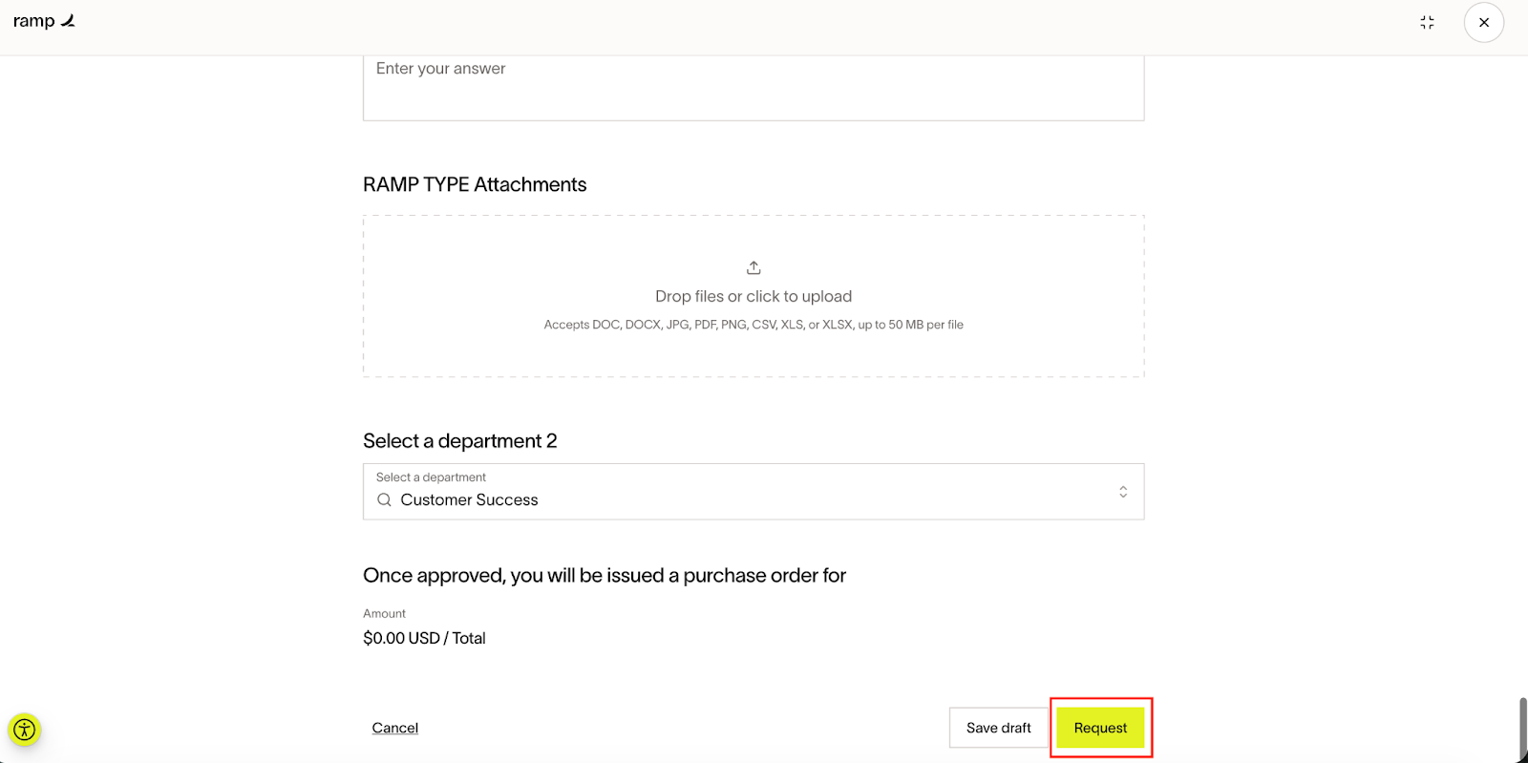Click the 'Select a department' field label
Screen dimensions: 1528x763
coord(431,477)
